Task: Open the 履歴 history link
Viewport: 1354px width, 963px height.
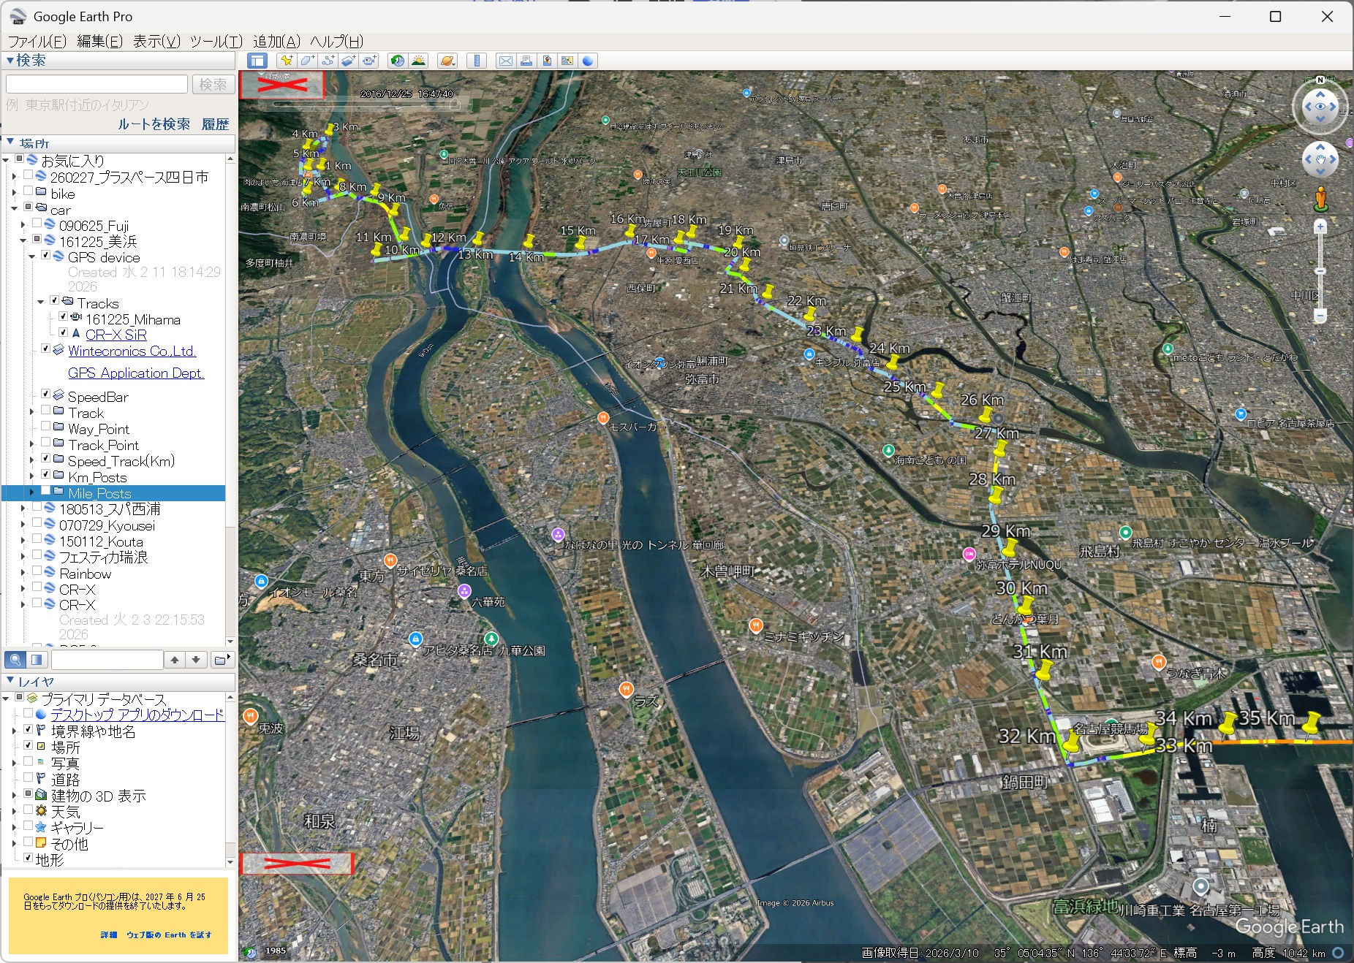Action: [x=215, y=124]
